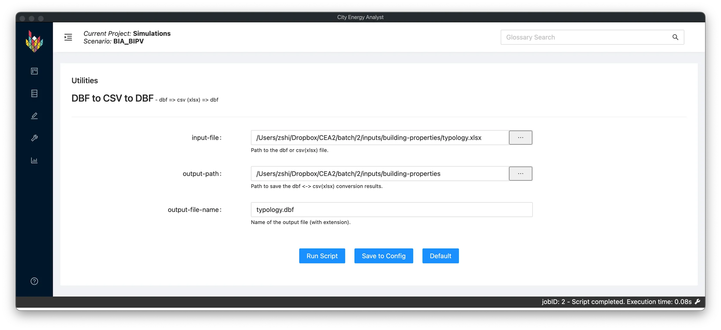
Task: Click the 'Utilities' heading
Action: click(85, 81)
